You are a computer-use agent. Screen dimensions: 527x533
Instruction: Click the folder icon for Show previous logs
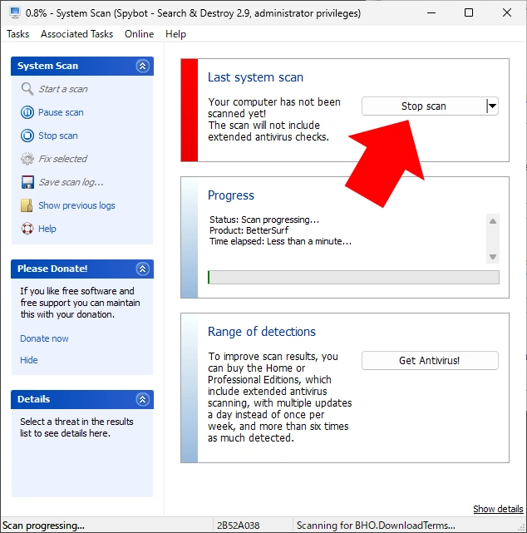(x=27, y=205)
